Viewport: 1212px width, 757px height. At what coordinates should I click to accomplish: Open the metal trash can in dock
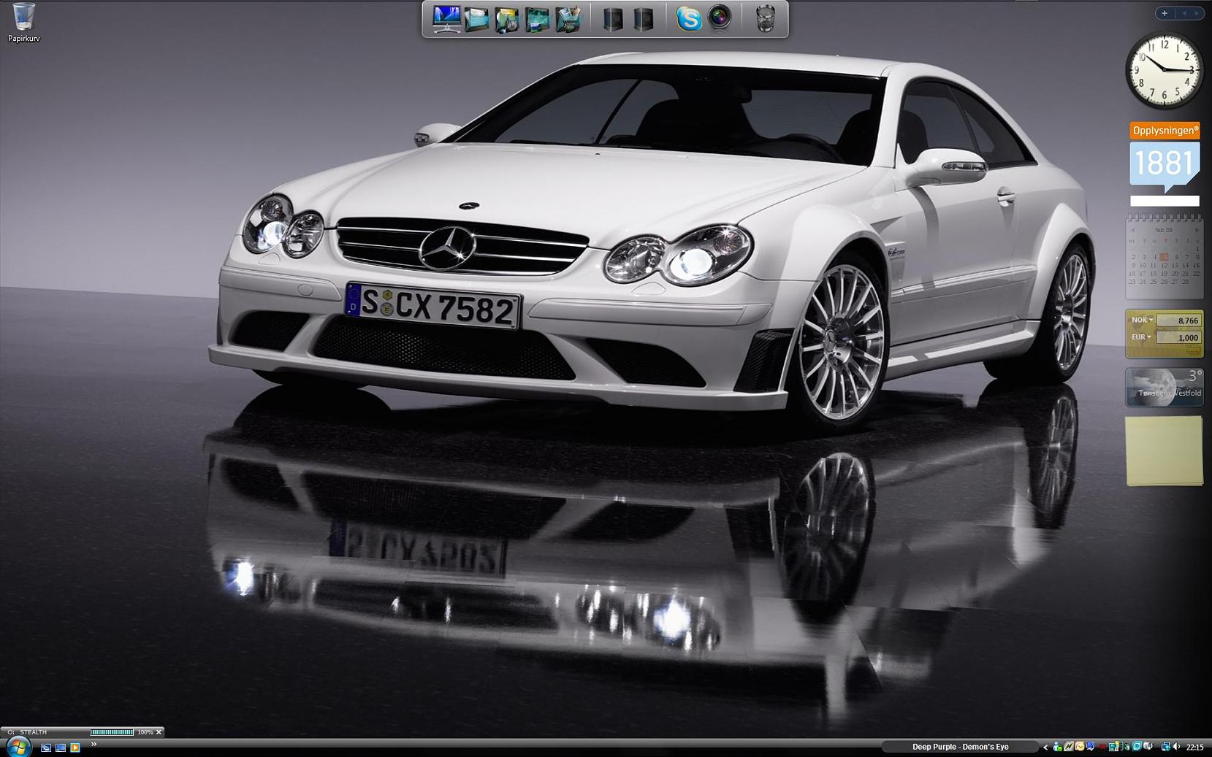(x=765, y=19)
